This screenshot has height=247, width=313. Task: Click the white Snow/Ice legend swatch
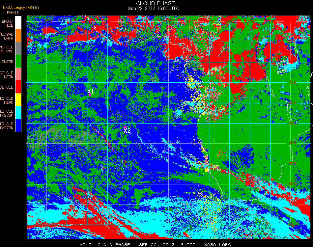[x=18, y=22]
